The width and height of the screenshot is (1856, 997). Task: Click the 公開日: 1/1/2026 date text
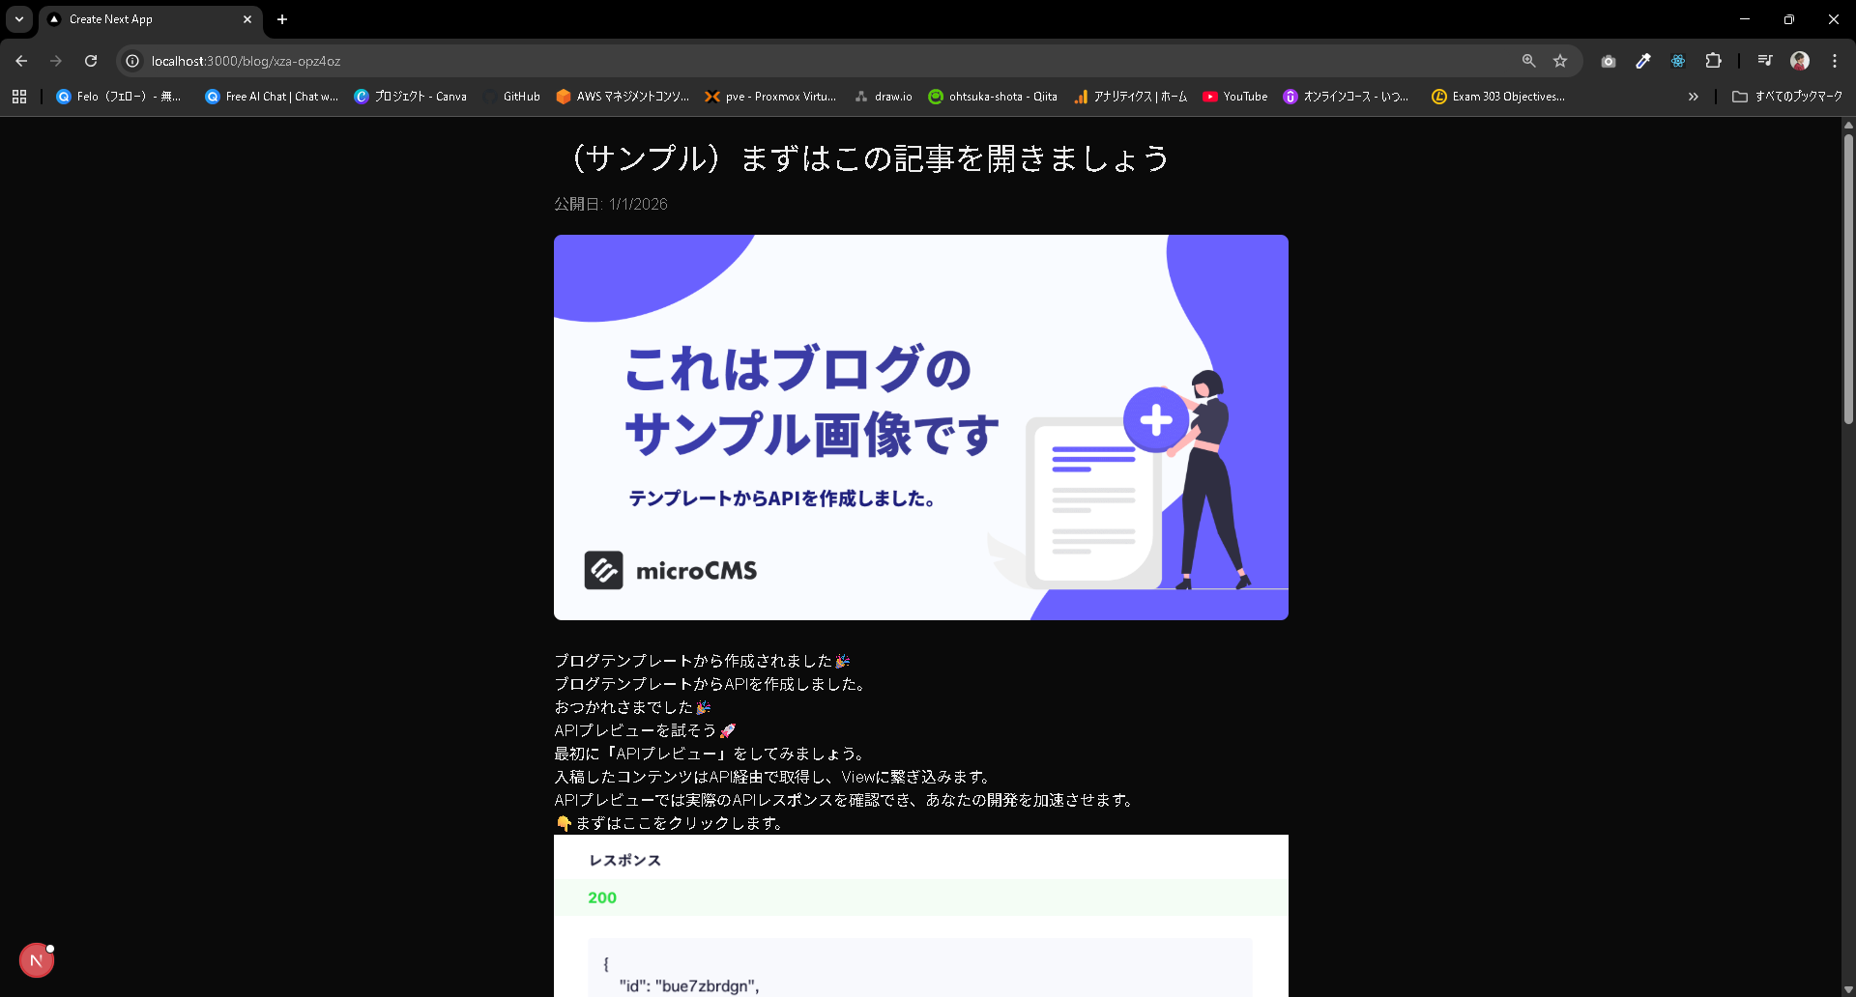(x=611, y=204)
